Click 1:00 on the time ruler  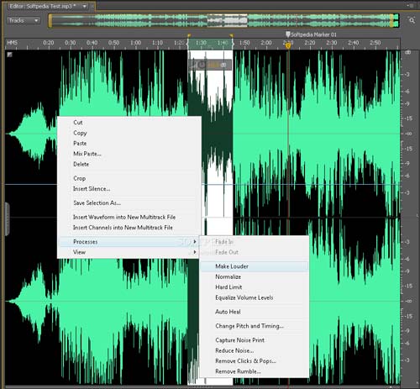click(x=135, y=43)
